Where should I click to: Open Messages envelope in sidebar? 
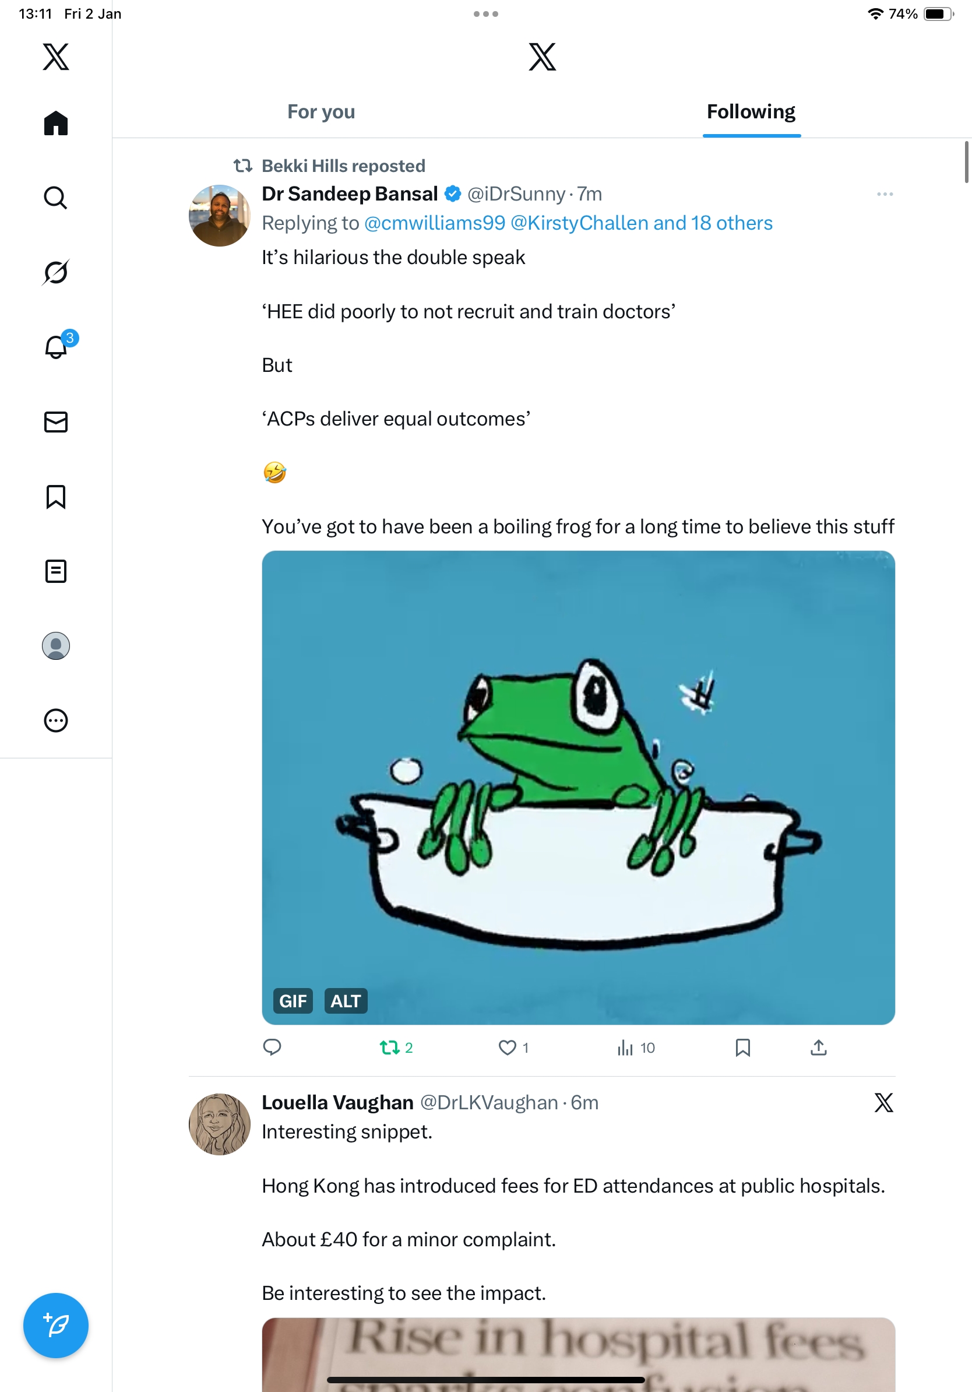(x=56, y=422)
